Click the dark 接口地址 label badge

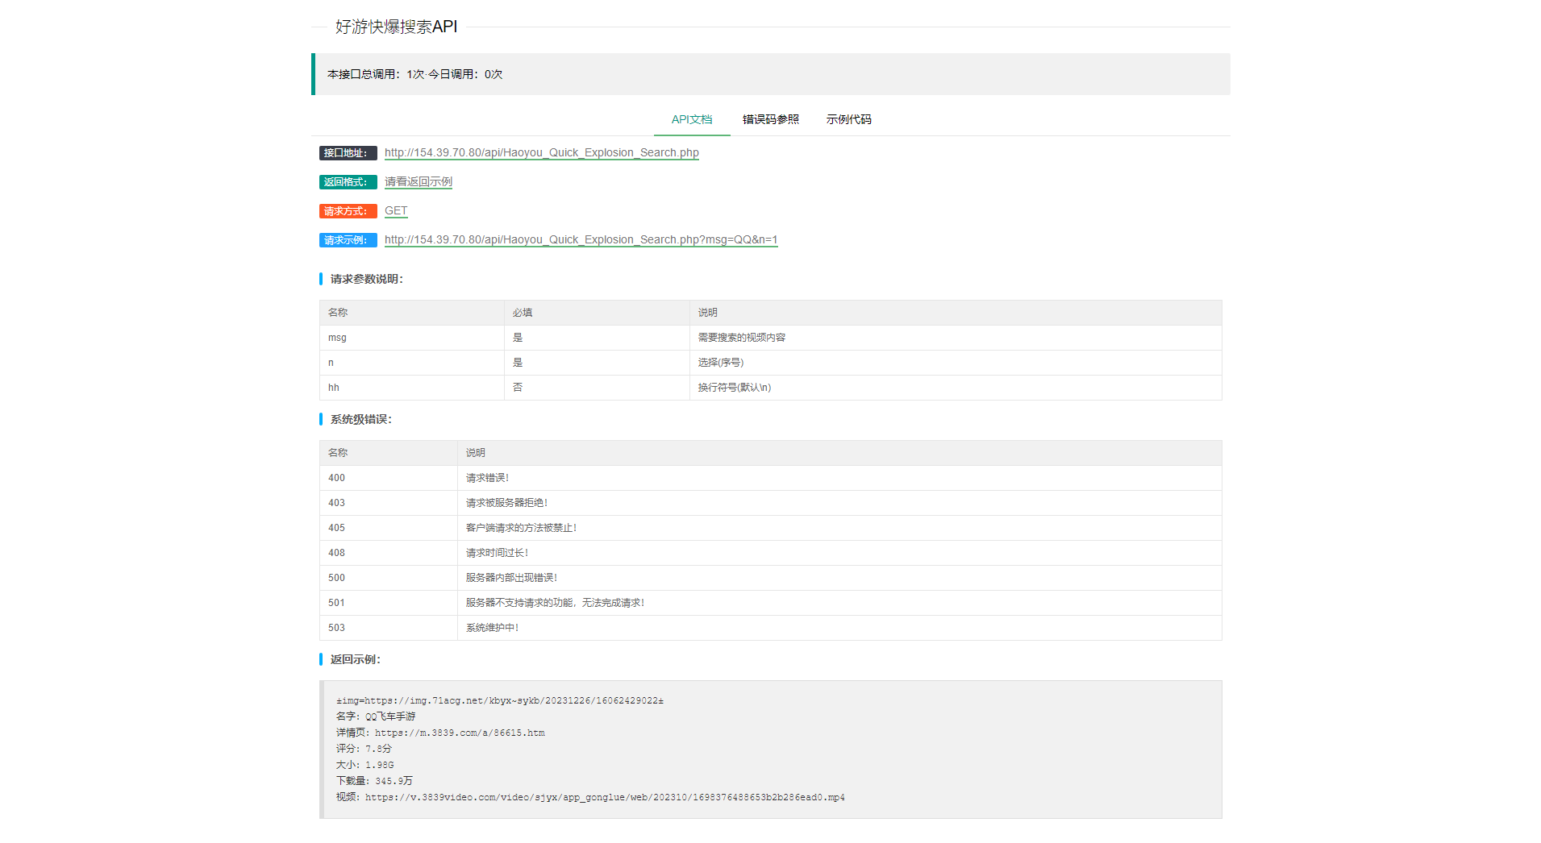pos(348,153)
